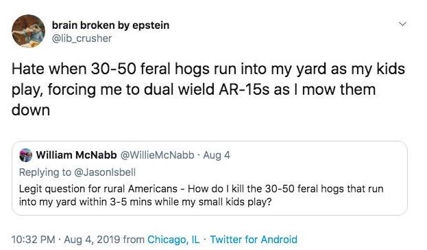Click the "within 3-5 mins" quoted text line
Image resolution: width=427 pixels, height=250 pixels.
[x=145, y=202]
